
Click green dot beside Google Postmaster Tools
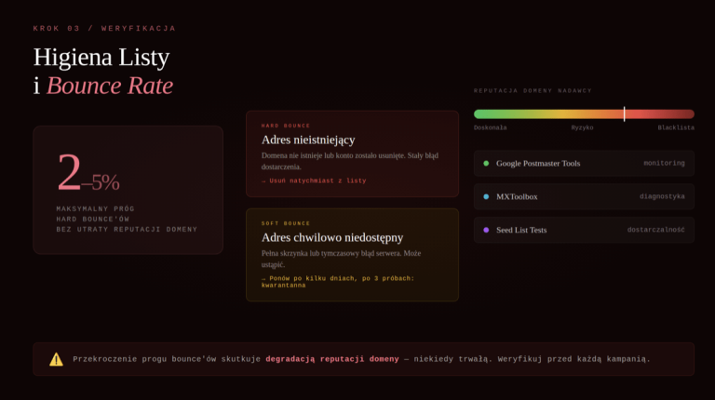pos(486,164)
